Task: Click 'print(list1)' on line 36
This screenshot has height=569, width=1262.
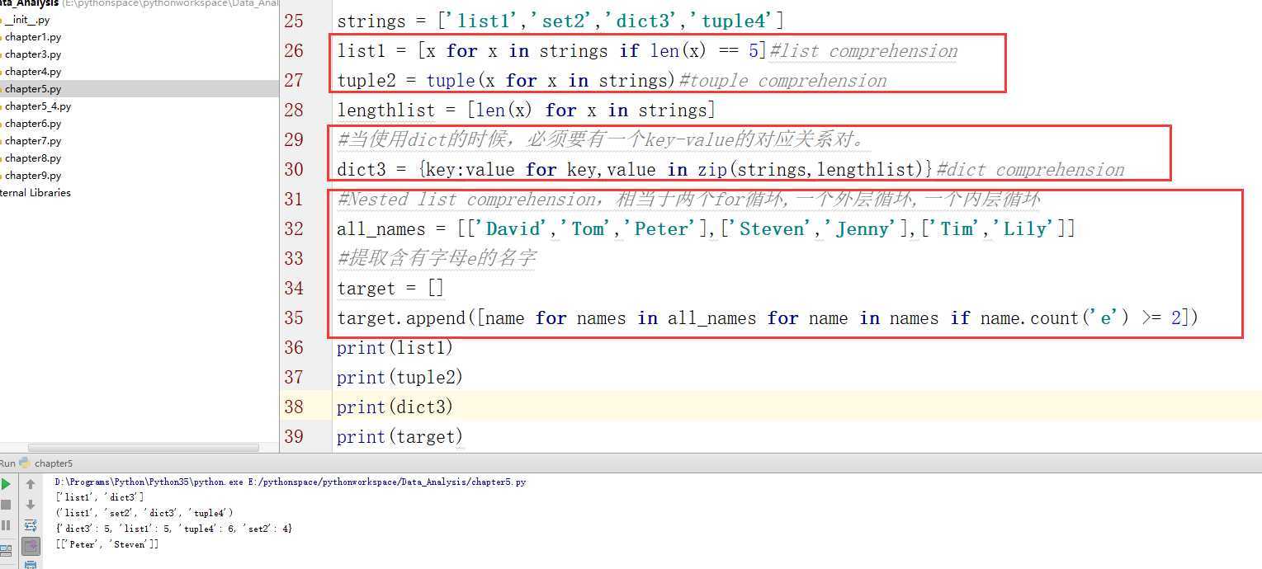Action: coord(395,348)
